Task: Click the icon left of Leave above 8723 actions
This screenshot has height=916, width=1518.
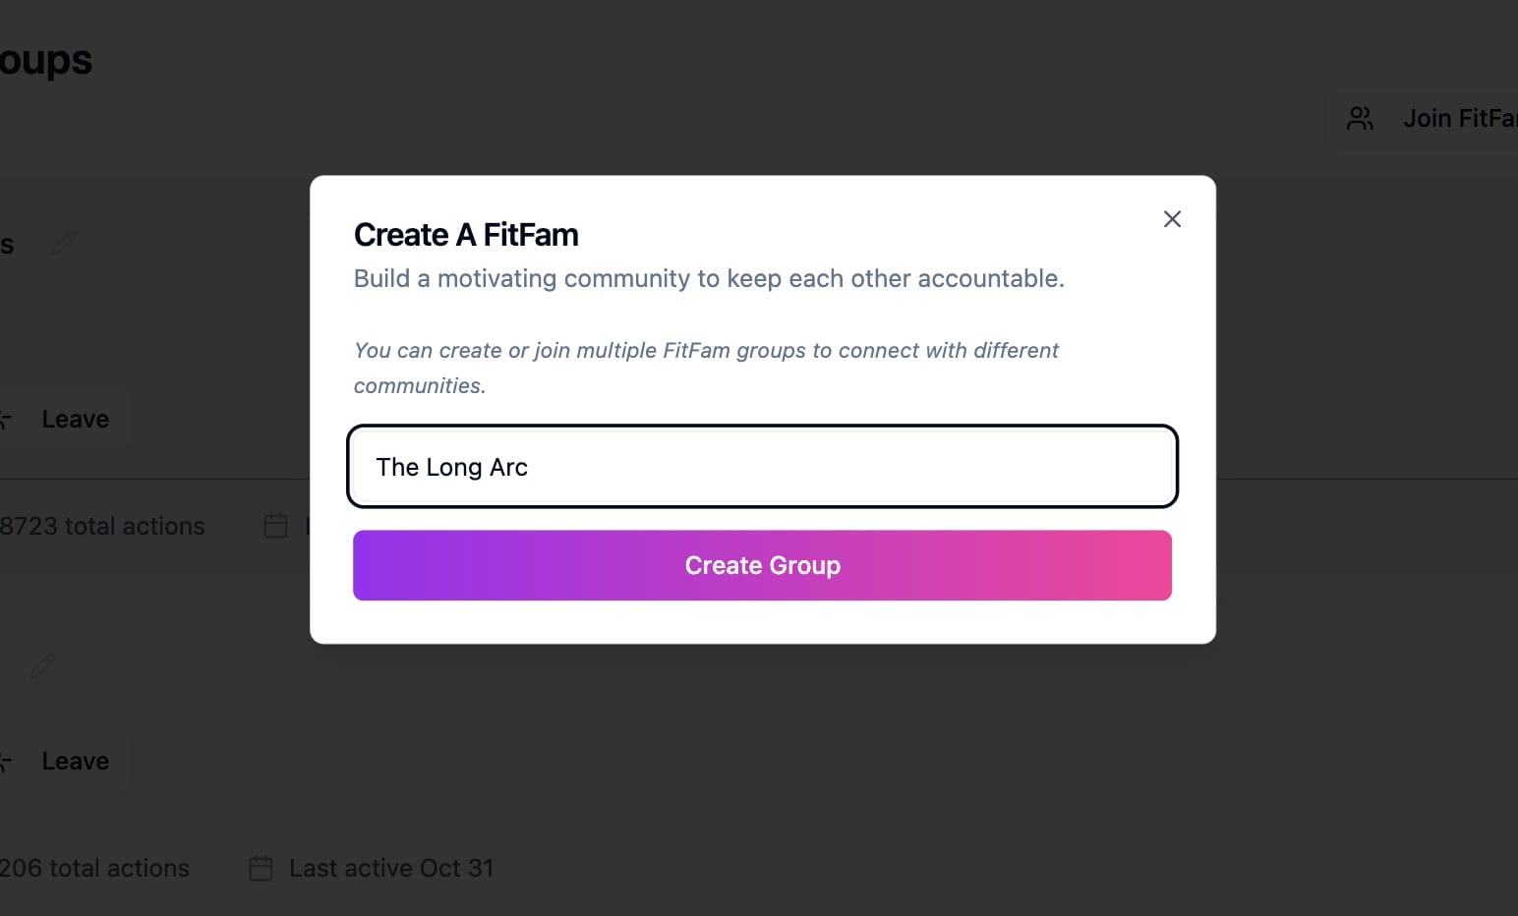Action: [6, 420]
